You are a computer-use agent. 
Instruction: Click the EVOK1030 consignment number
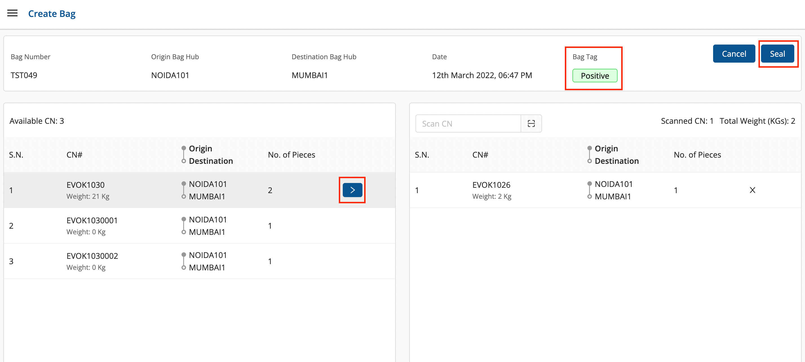pyautogui.click(x=85, y=185)
